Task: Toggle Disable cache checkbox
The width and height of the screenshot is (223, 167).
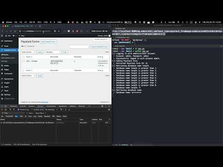Action: (33, 109)
